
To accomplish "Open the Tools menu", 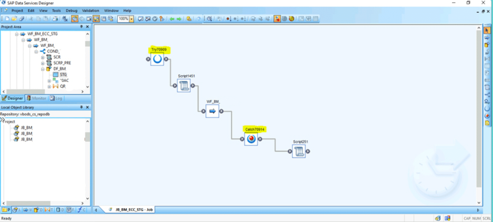I will click(56, 11).
